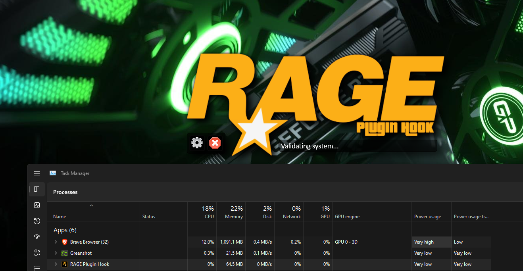Open the Startup apps sidebar icon
Screen dimensions: 523x271
[37, 237]
